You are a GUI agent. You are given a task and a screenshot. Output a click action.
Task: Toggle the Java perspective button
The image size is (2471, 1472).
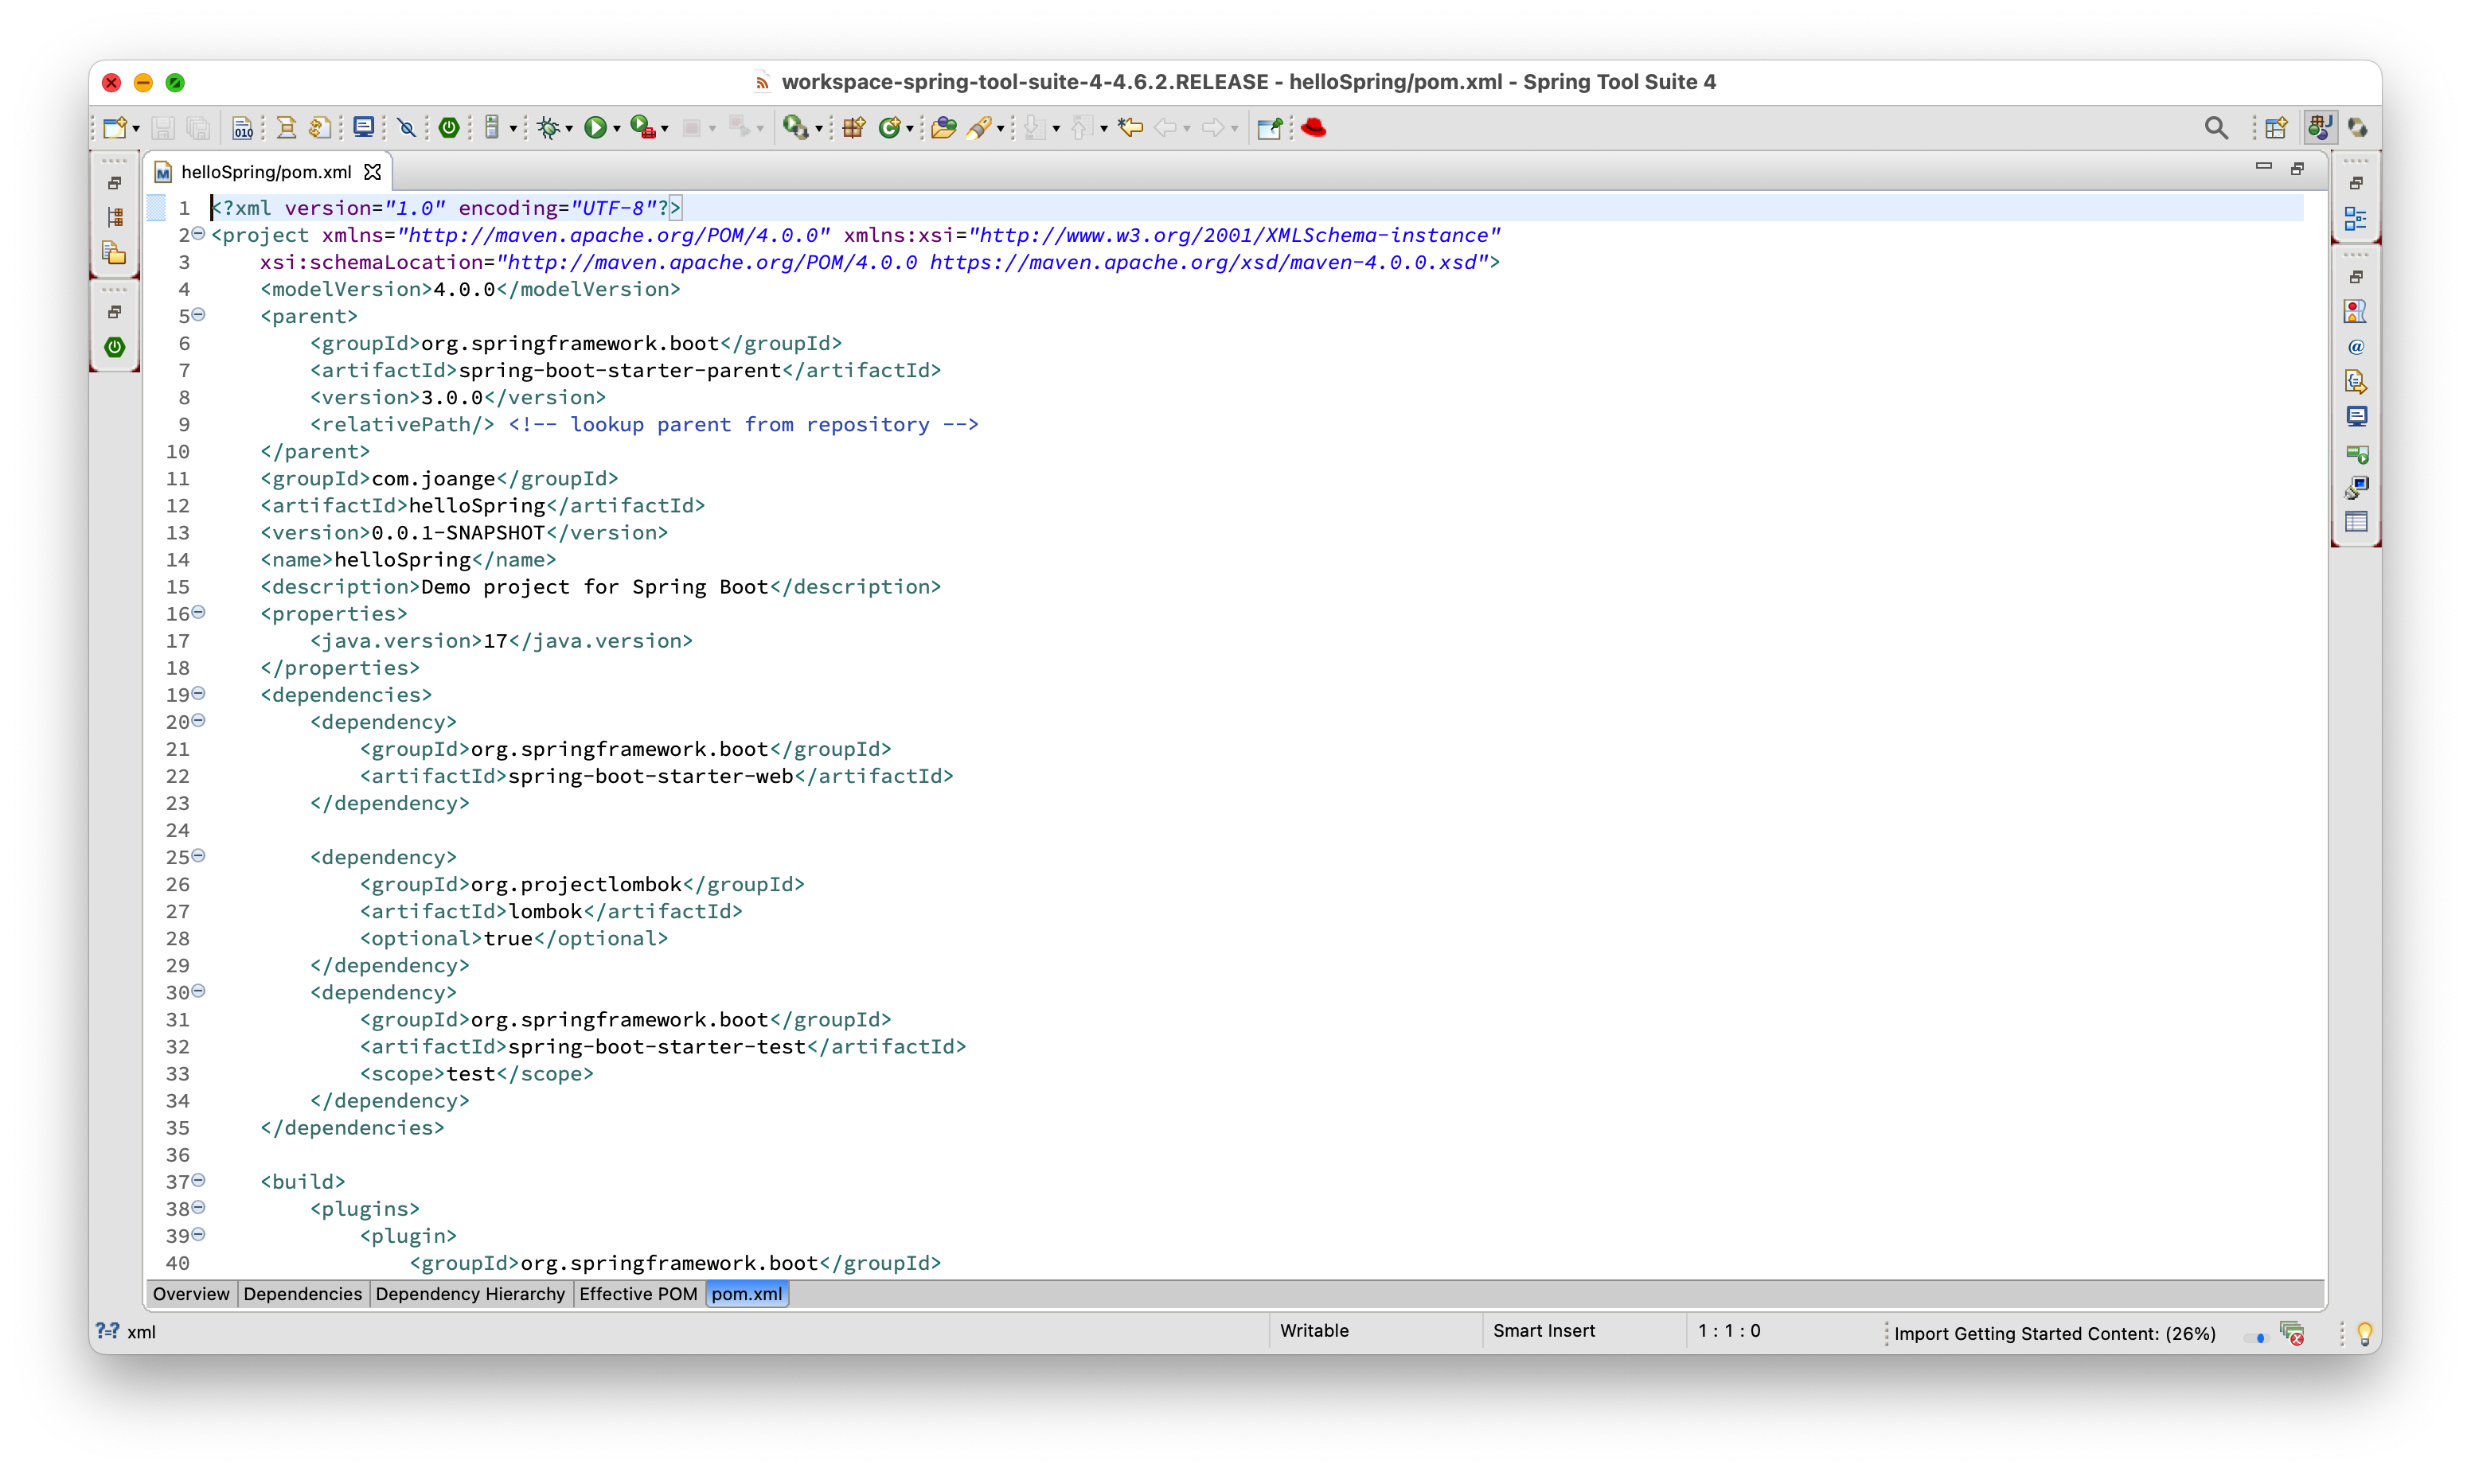2321,128
